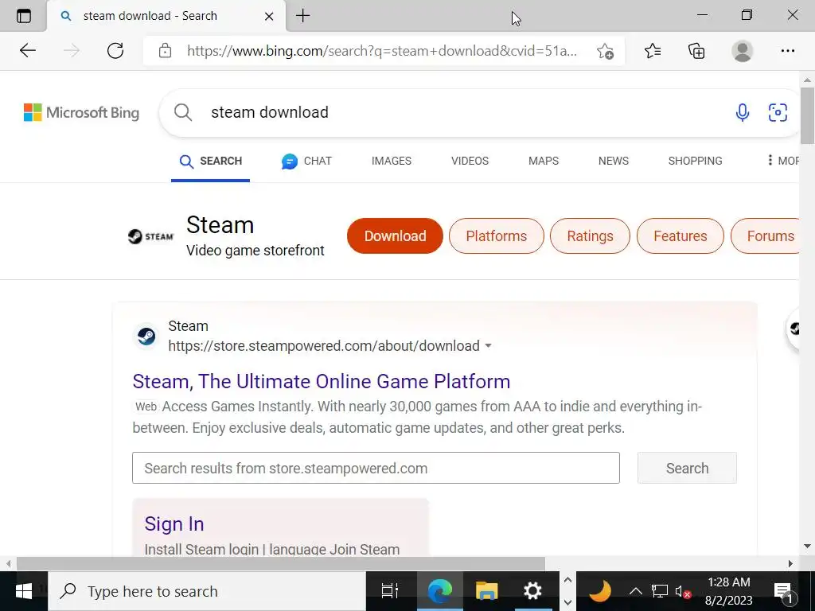Add this page to favorites
815x611 pixels.
tap(605, 51)
